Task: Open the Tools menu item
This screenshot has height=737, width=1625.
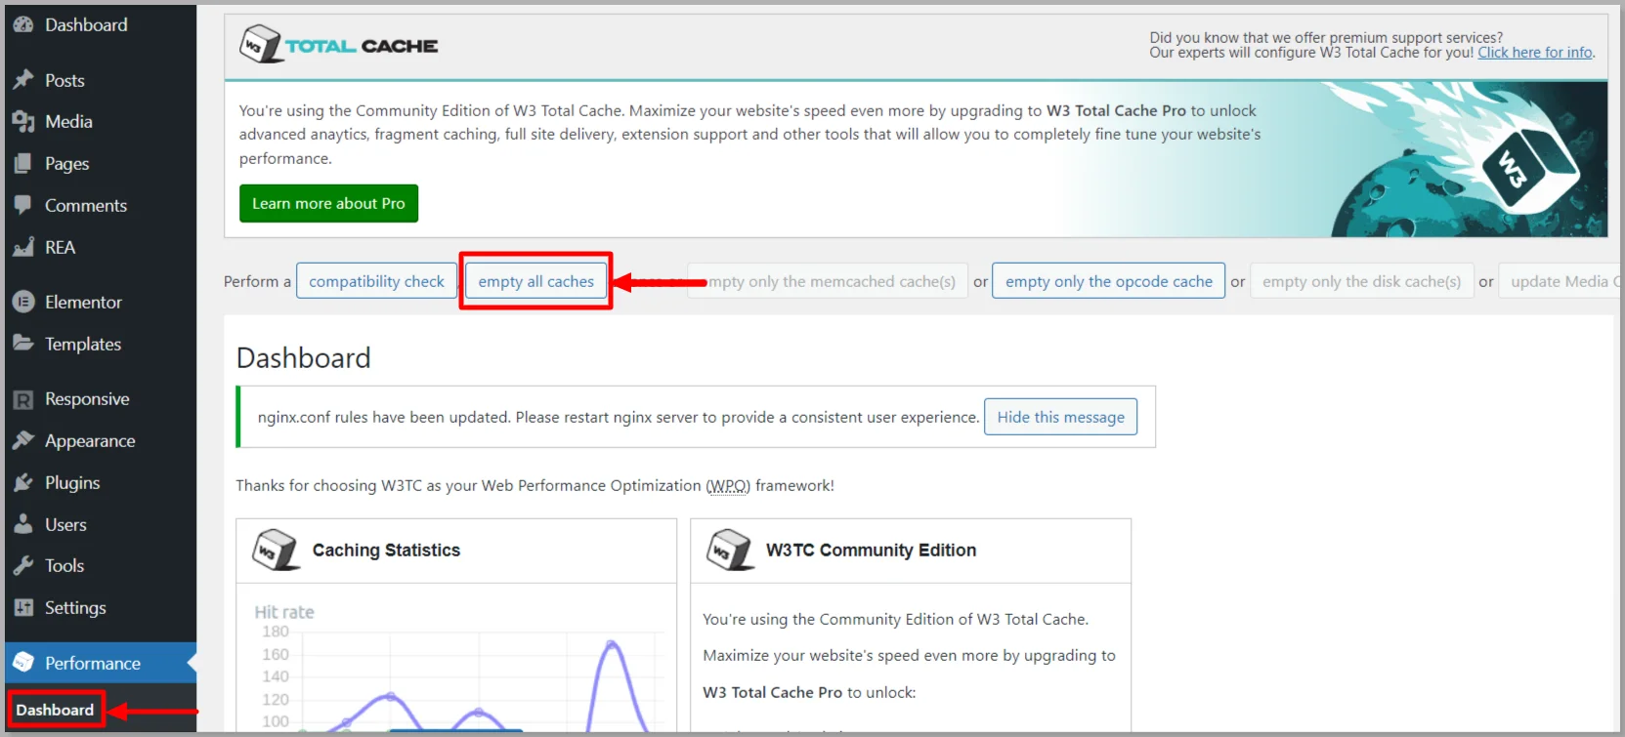Action: coord(100,566)
